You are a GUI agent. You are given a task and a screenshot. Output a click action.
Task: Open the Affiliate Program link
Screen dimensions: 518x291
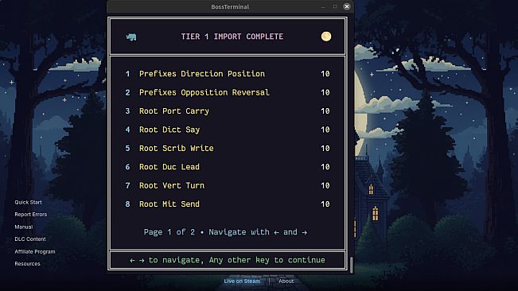pyautogui.click(x=35, y=252)
